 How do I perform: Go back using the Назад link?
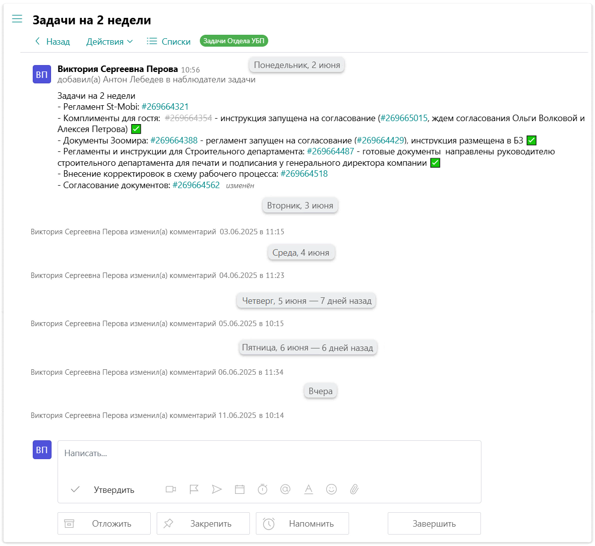coord(52,42)
